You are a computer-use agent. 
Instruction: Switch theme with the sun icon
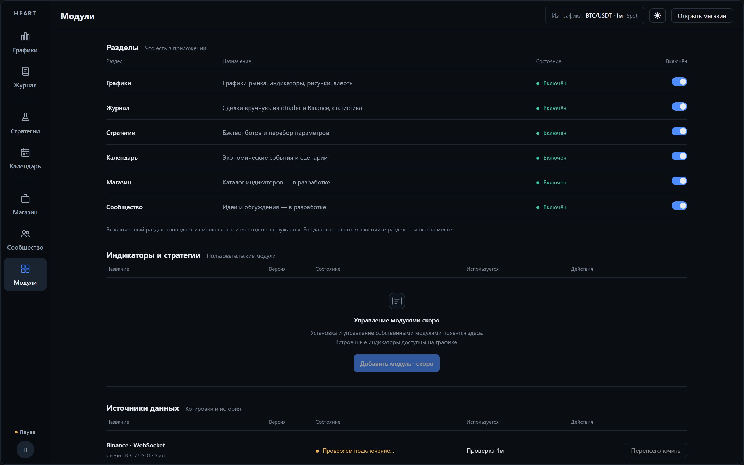[657, 16]
